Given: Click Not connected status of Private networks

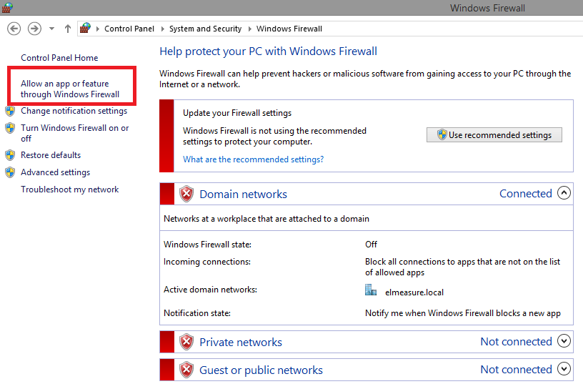Looking at the screenshot, I should pos(516,341).
